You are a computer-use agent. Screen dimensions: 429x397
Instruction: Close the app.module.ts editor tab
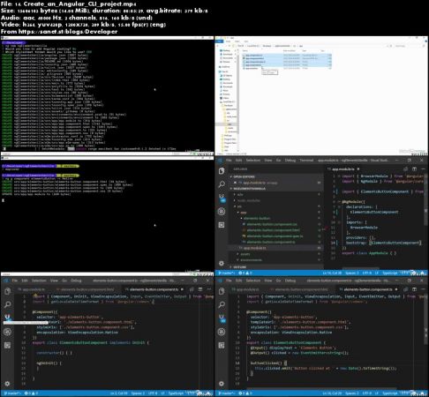click(358, 169)
